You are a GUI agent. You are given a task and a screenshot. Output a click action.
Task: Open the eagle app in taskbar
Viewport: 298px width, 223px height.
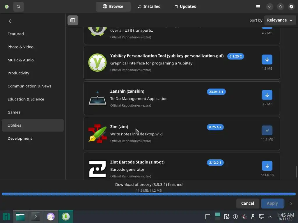51,217
